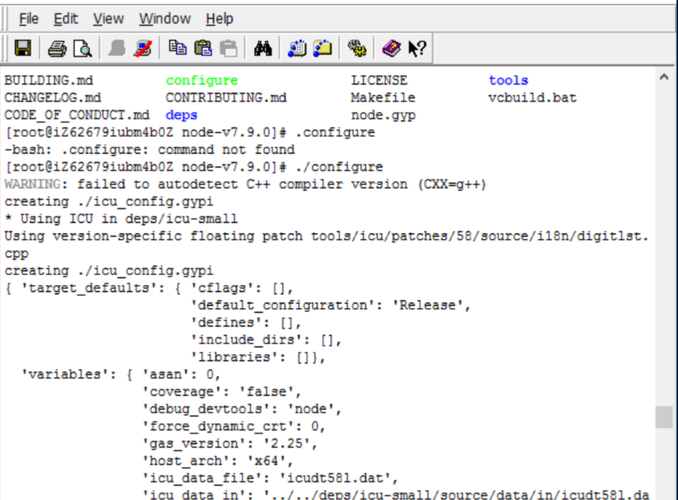Click the './configure' command text
The width and height of the screenshot is (678, 500).
tap(339, 167)
